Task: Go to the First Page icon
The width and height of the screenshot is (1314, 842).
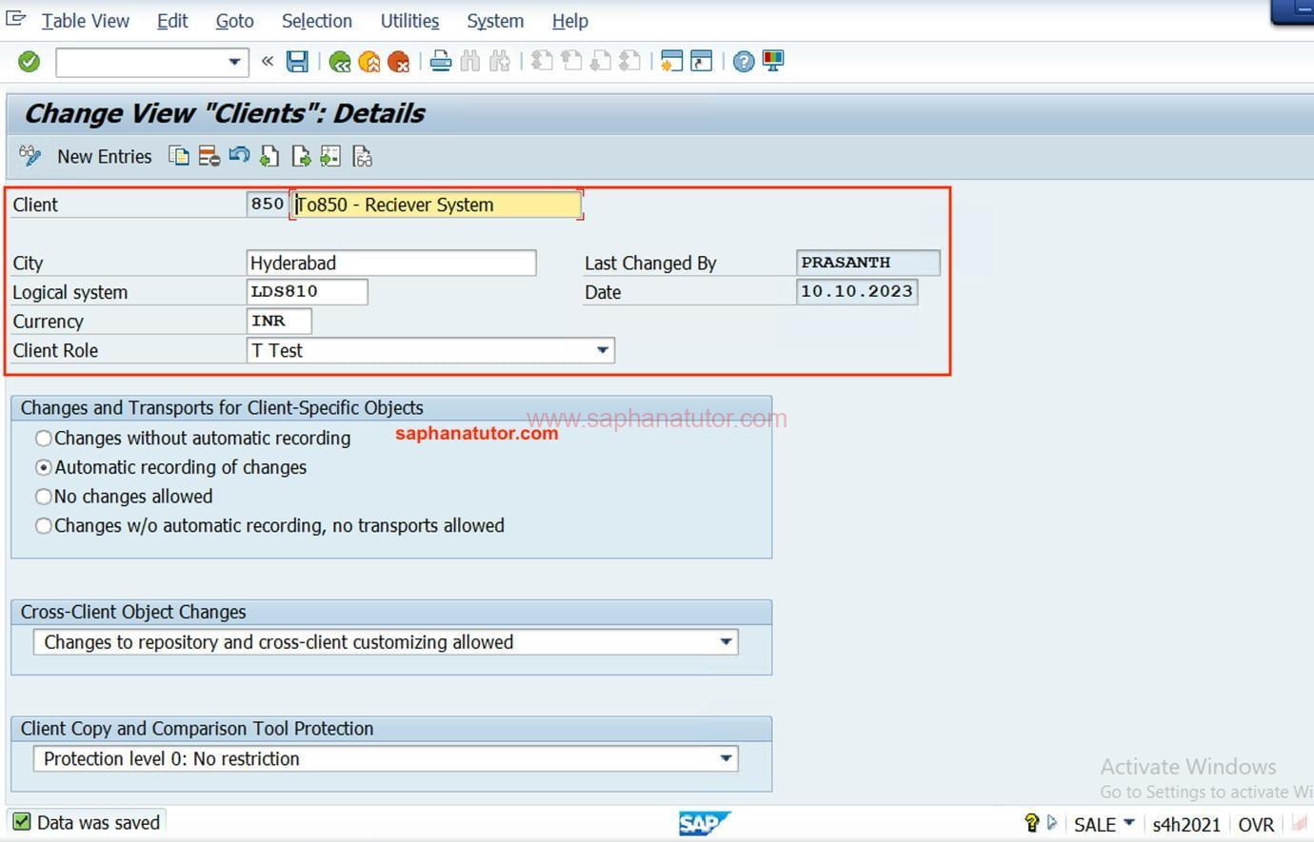Action: (542, 62)
